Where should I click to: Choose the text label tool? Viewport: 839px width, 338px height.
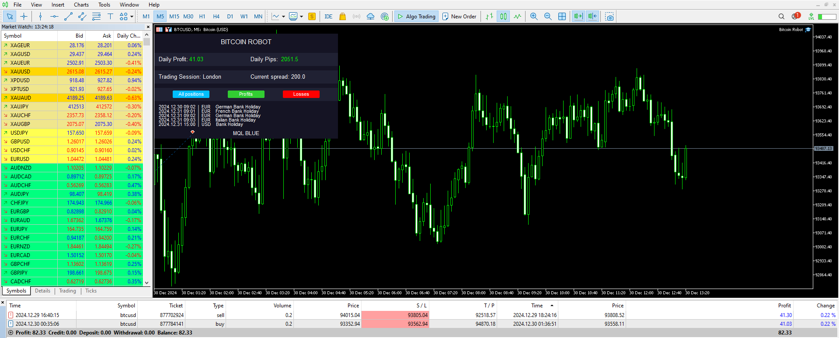click(110, 17)
